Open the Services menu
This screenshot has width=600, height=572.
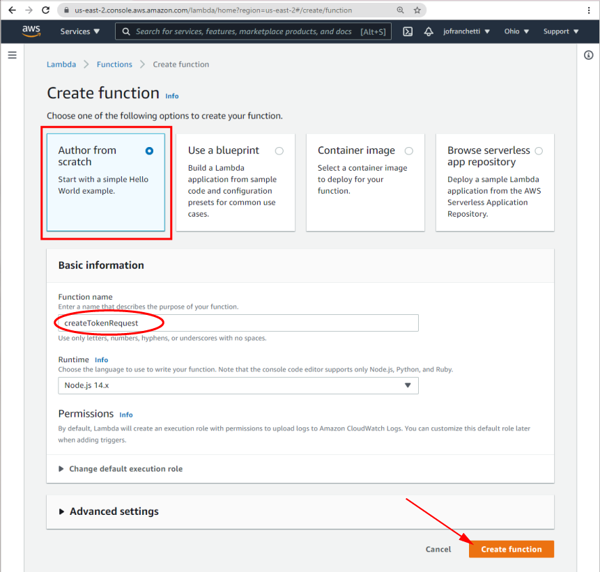click(x=79, y=31)
